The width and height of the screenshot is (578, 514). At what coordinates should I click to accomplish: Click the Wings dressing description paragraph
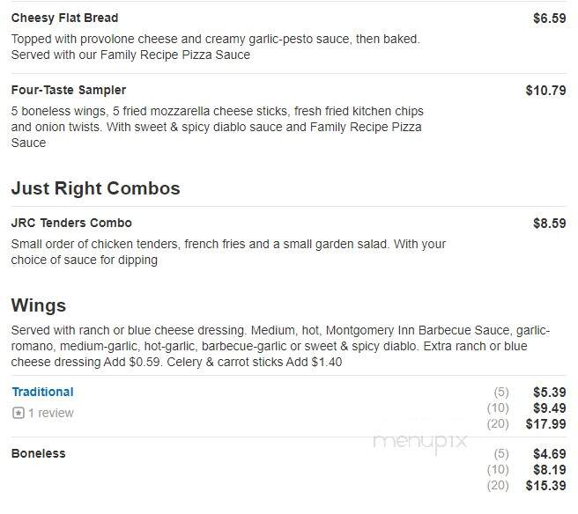tap(280, 346)
